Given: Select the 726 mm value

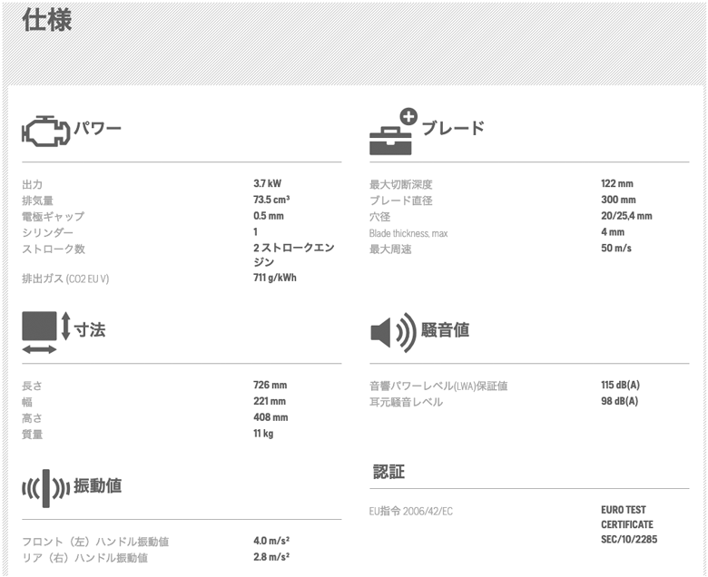Looking at the screenshot, I should (x=270, y=385).
